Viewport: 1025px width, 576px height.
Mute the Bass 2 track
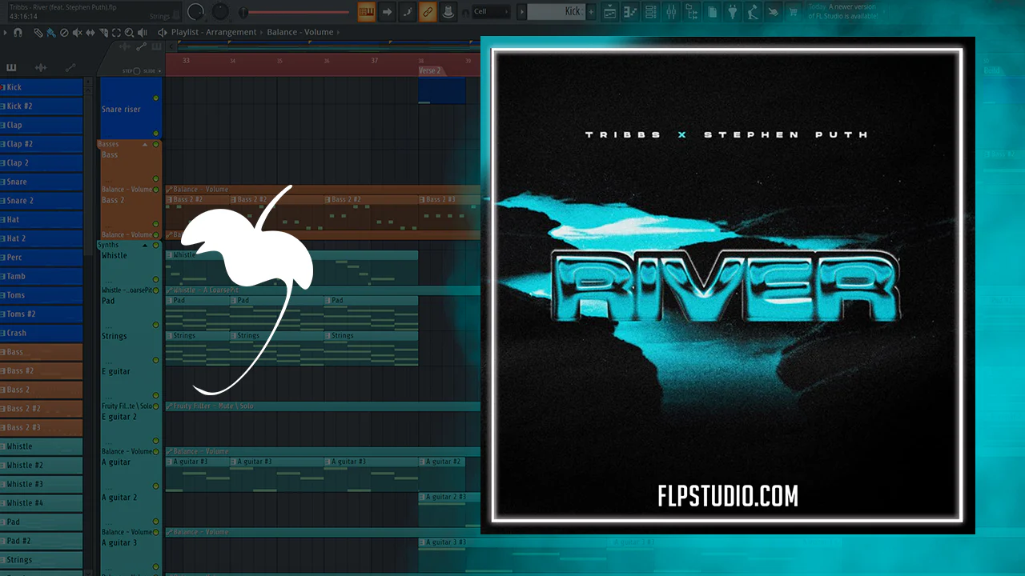(x=155, y=226)
